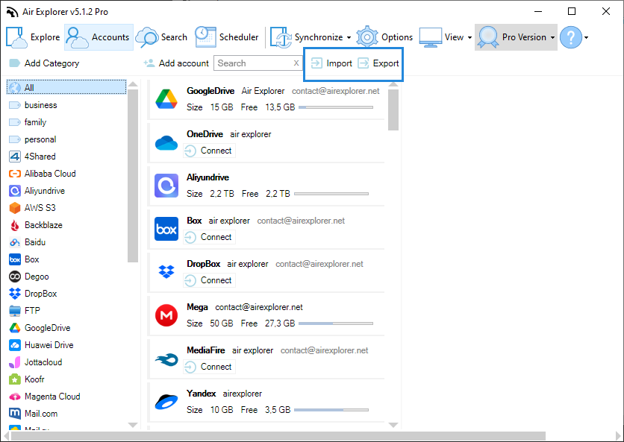Screen dimensions: 624x442
Task: Select the All category
Action: 66,87
